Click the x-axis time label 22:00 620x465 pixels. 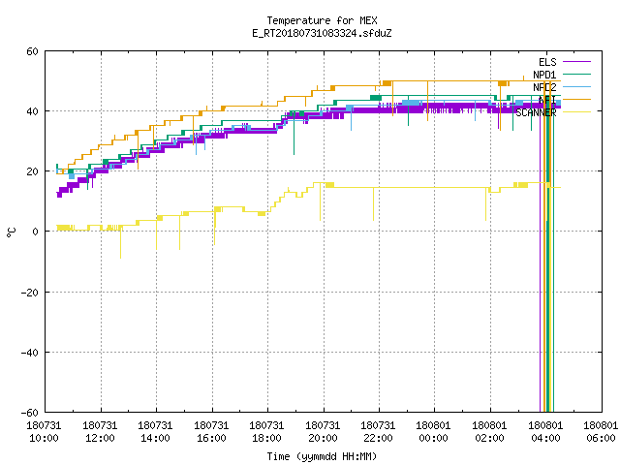click(x=379, y=438)
